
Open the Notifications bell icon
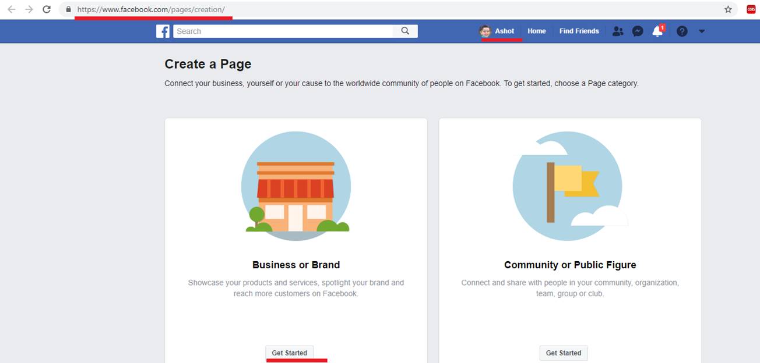tap(657, 31)
